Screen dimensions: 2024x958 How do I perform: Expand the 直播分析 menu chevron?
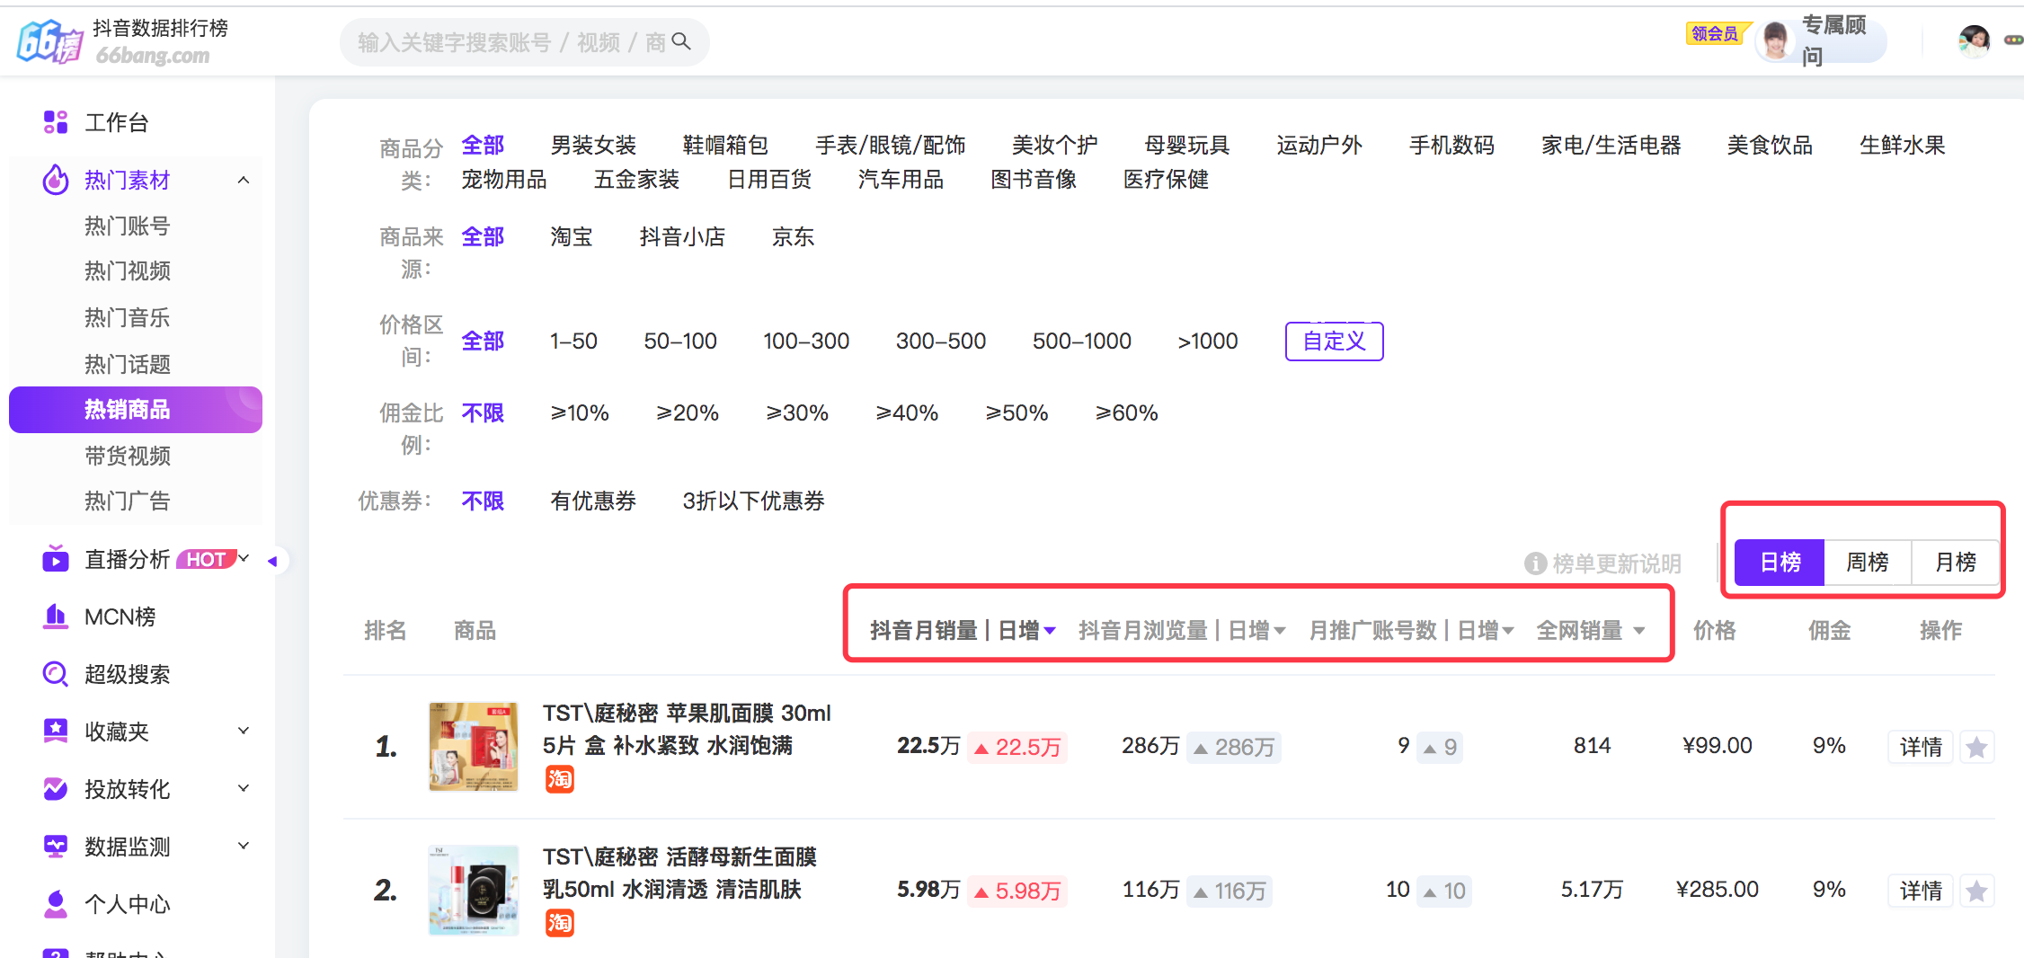[x=244, y=558]
